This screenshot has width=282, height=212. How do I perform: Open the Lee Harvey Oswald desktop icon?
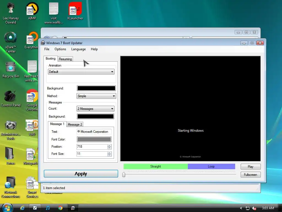(11, 14)
